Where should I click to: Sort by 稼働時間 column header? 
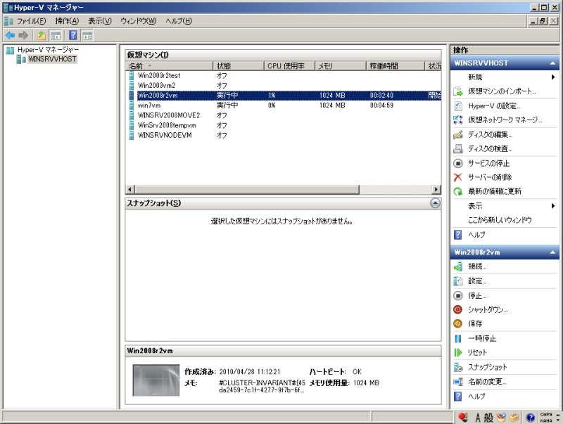396,66
